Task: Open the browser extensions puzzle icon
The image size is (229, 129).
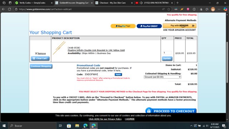Action: pos(194,9)
